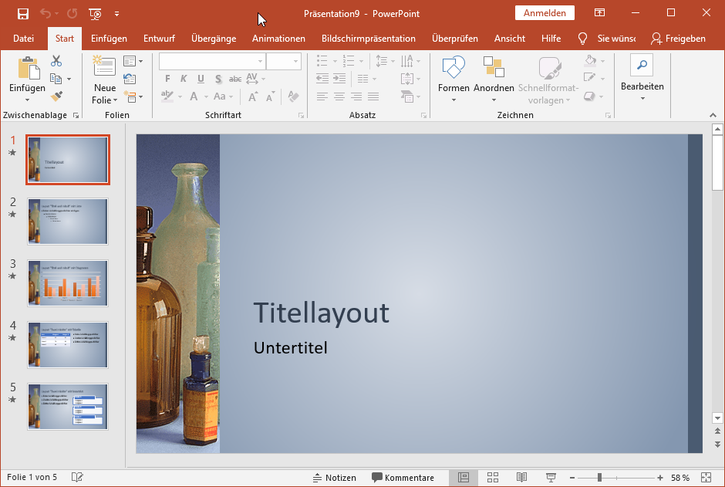Align text left in paragraph group
Image resolution: width=725 pixels, height=487 pixels.
pyautogui.click(x=322, y=96)
